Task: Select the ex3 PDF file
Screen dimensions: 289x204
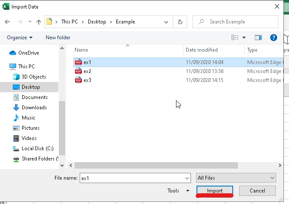Action: [178, 80]
